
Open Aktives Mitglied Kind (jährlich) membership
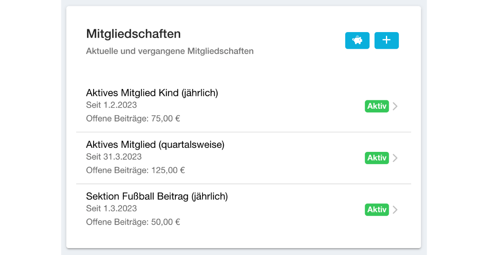coord(244,106)
